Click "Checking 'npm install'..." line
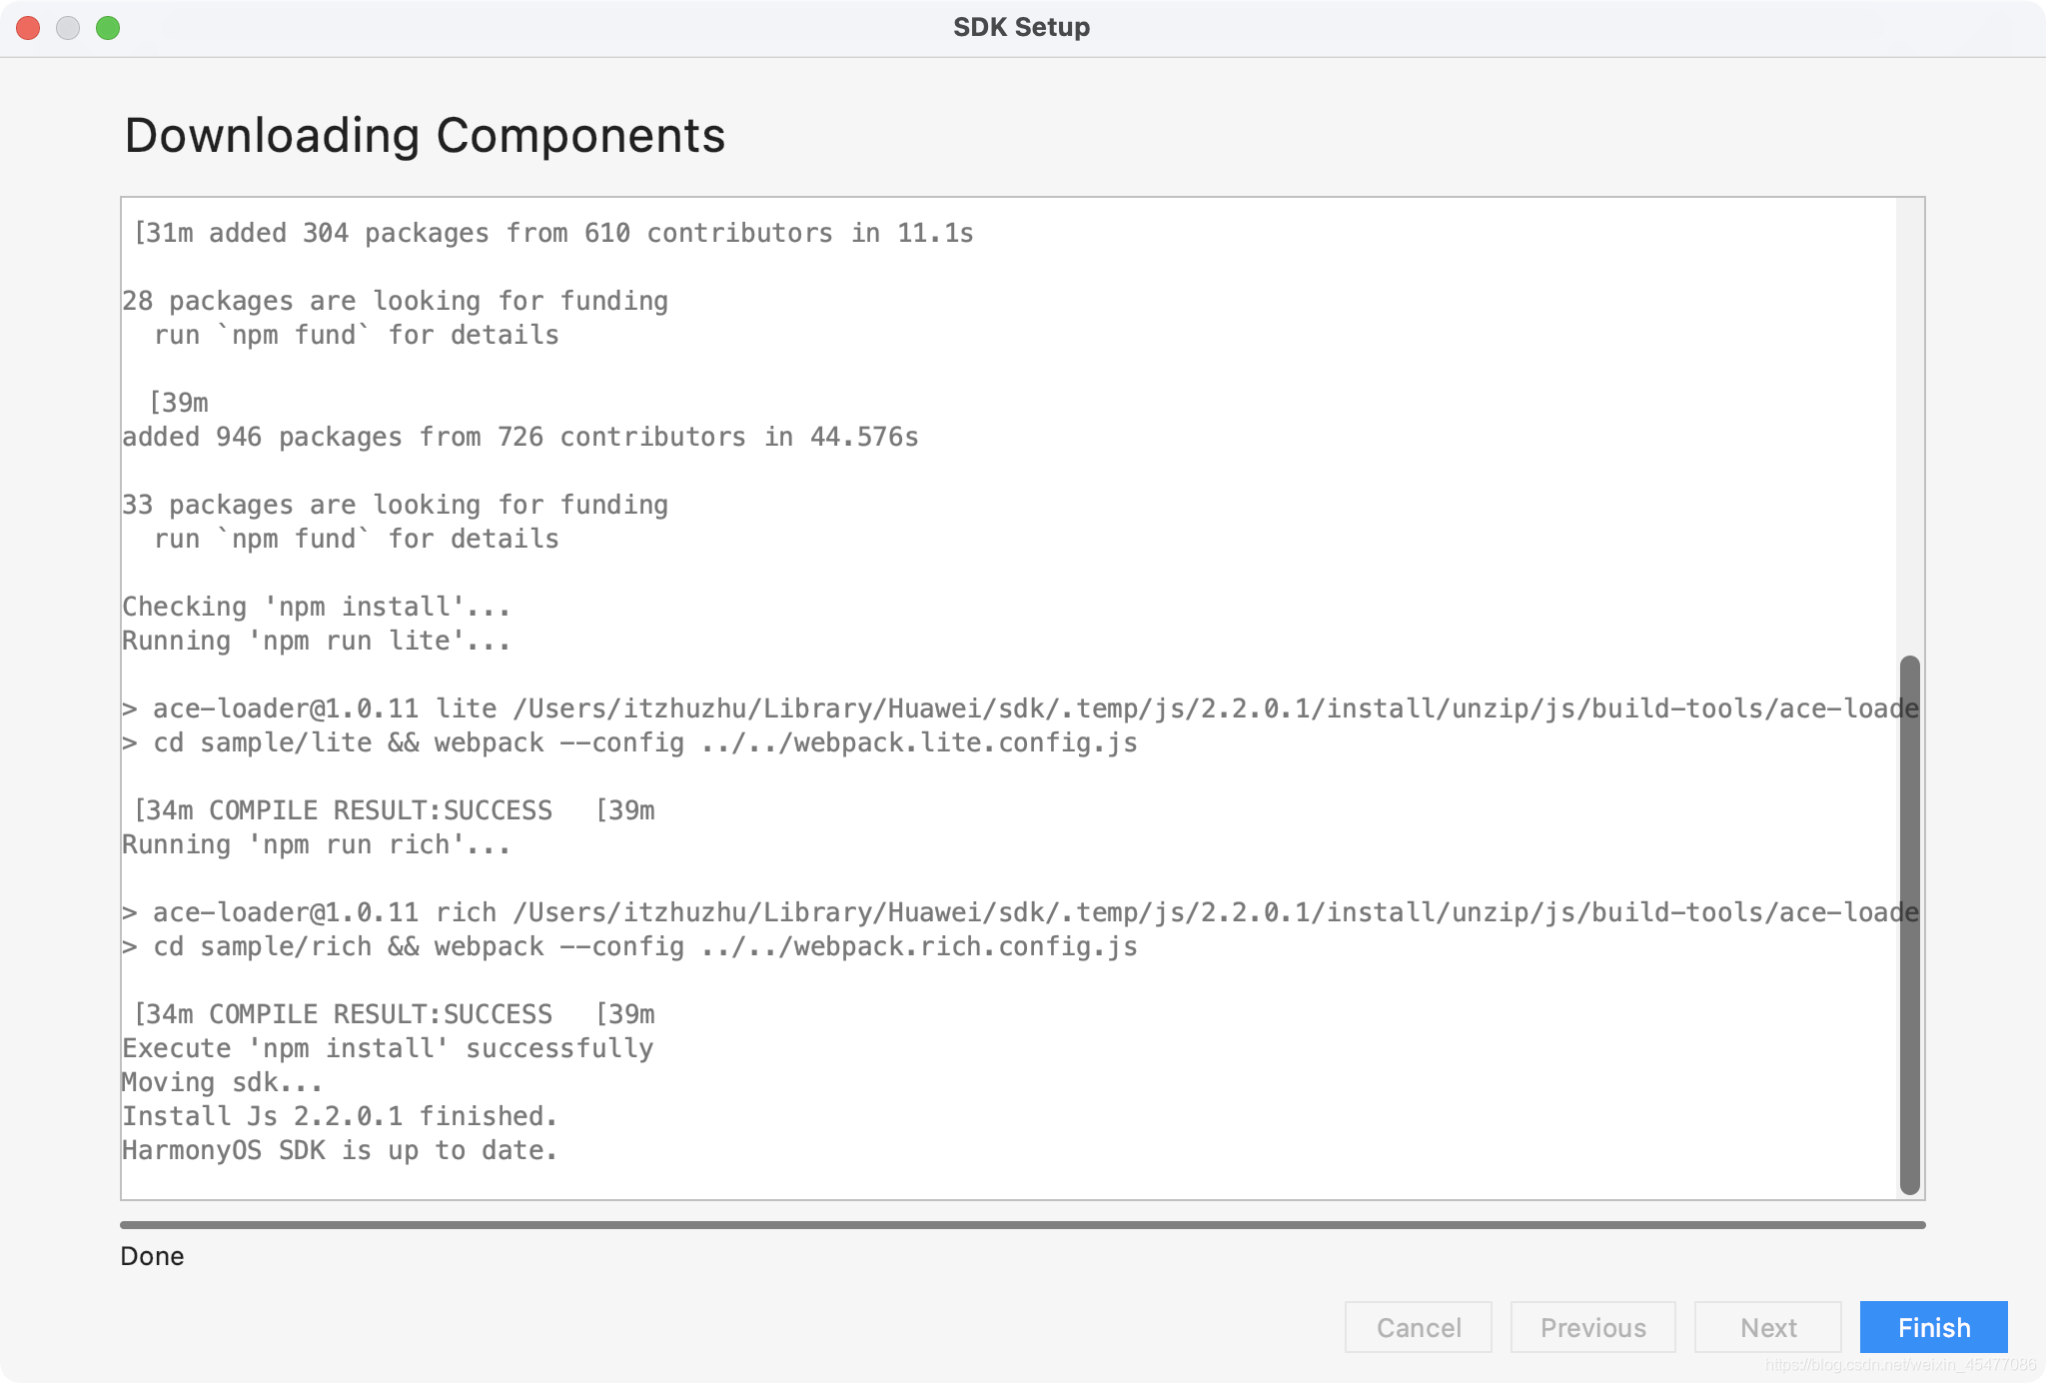 [316, 607]
